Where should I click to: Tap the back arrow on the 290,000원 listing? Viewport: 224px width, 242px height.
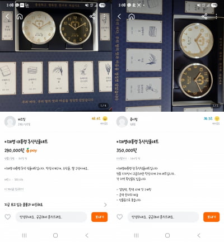pos(7,16)
